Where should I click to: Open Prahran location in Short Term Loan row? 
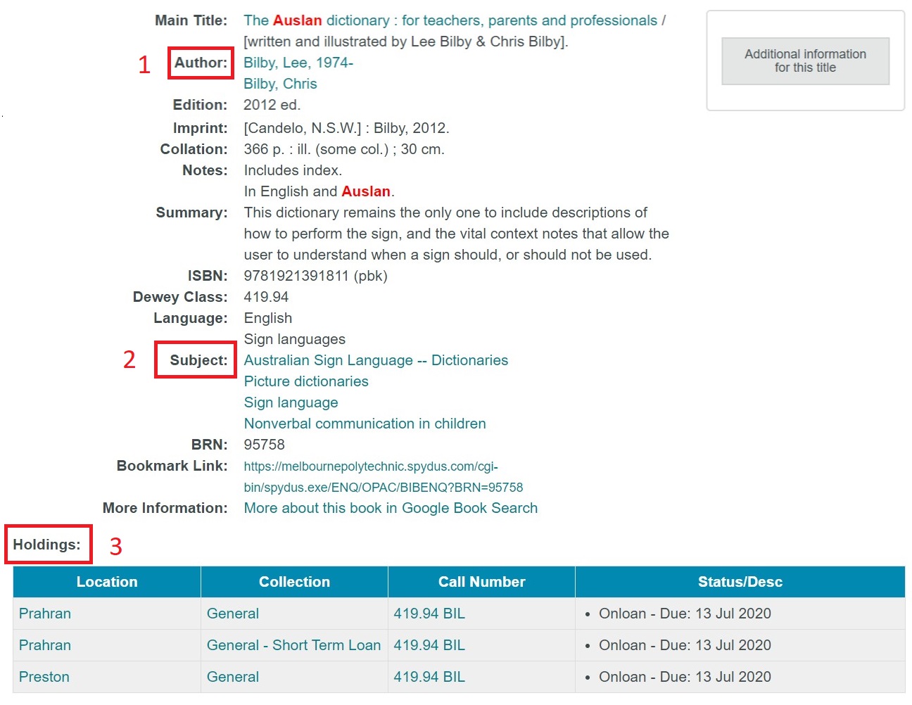(45, 645)
